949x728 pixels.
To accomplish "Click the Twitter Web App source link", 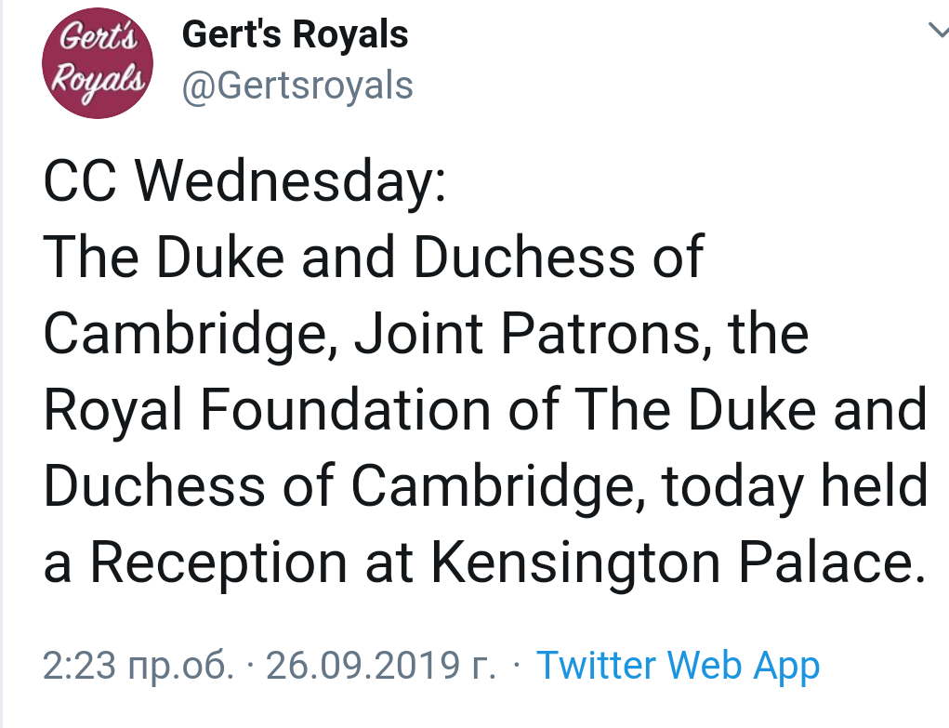I will click(x=679, y=666).
